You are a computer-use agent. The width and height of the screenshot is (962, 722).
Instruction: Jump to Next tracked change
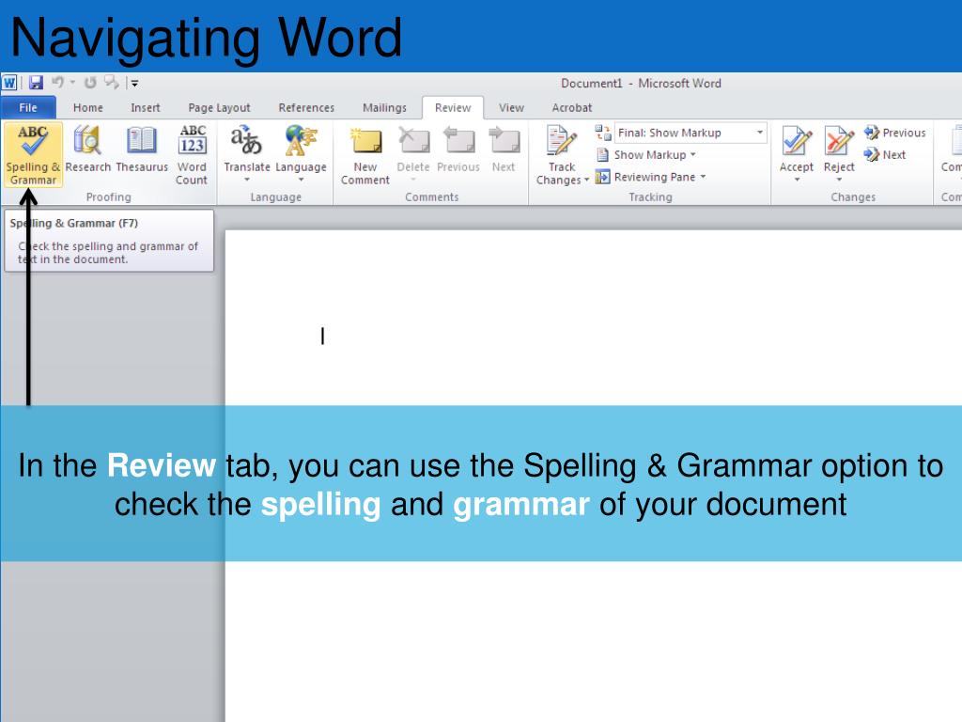click(885, 155)
